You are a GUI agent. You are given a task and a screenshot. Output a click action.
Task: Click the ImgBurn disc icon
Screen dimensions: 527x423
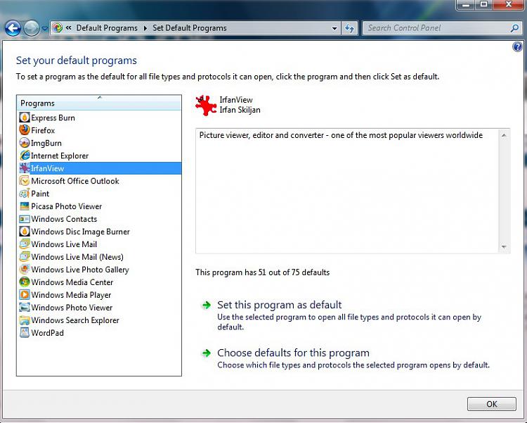(x=24, y=143)
